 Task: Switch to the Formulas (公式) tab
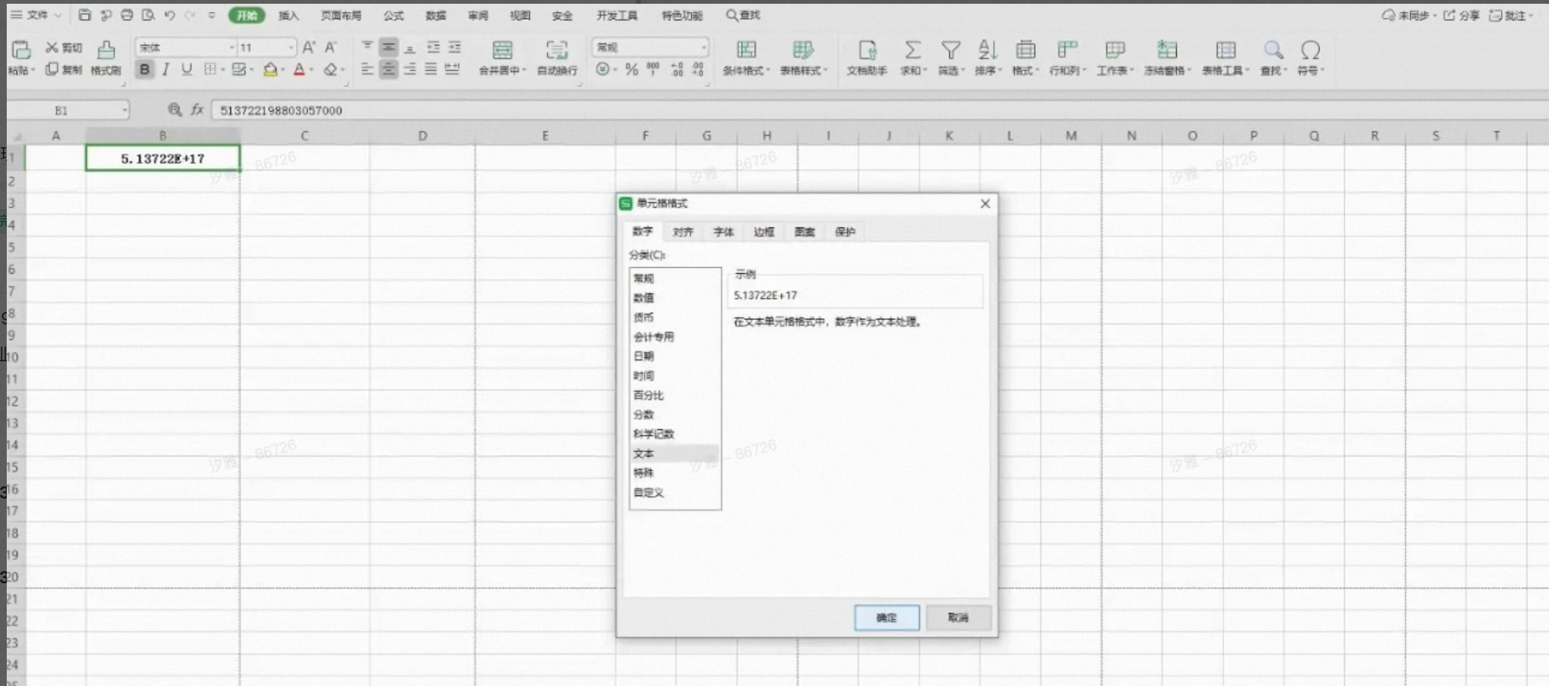pos(393,15)
